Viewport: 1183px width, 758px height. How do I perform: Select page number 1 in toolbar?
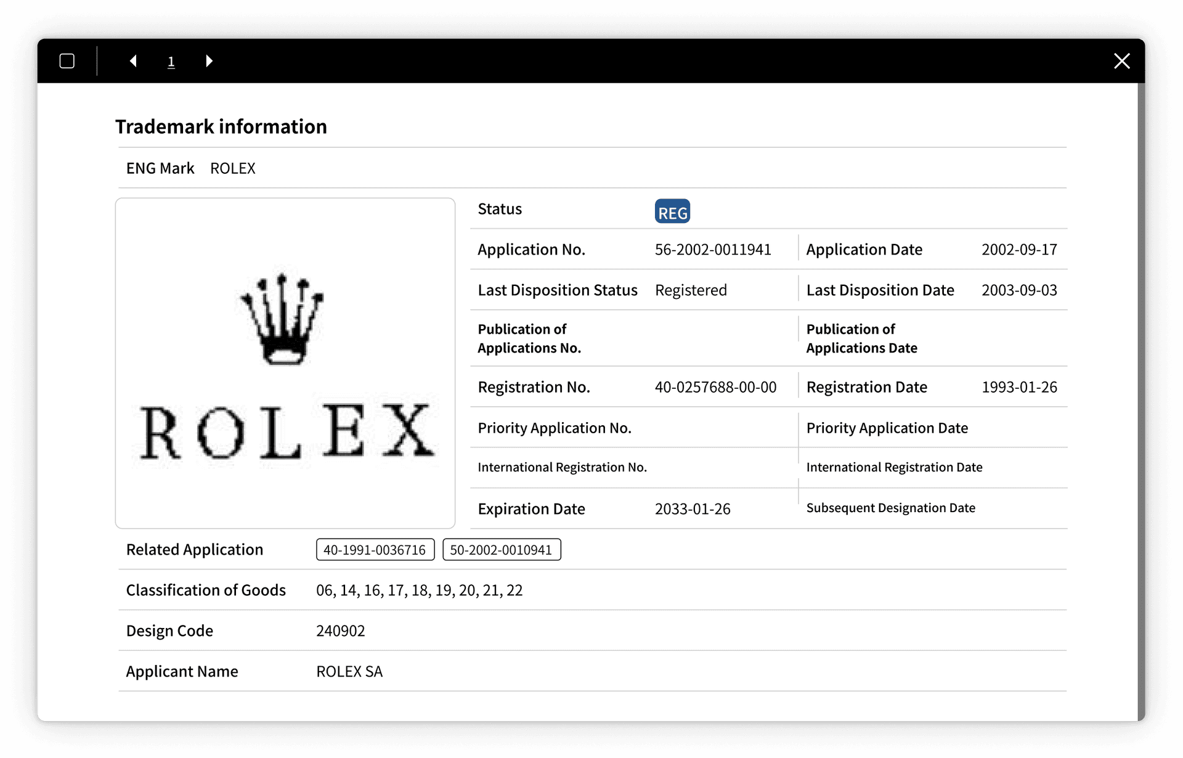[171, 62]
